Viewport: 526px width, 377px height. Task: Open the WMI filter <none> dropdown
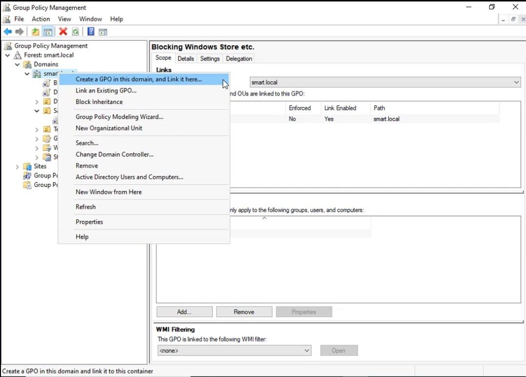(x=306, y=351)
